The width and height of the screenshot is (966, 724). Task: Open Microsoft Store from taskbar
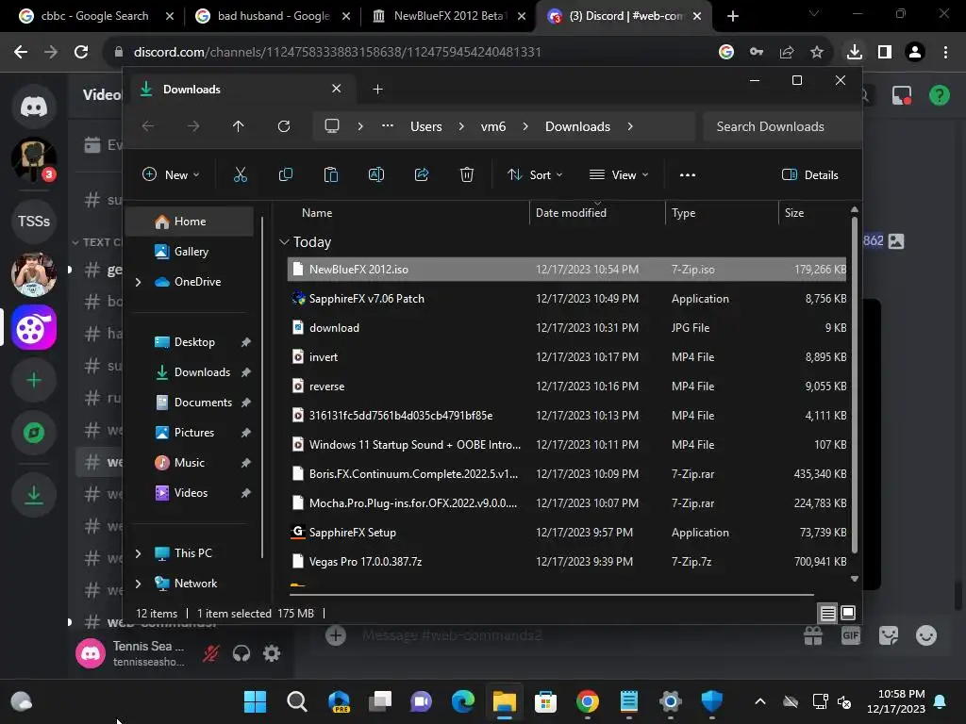546,701
